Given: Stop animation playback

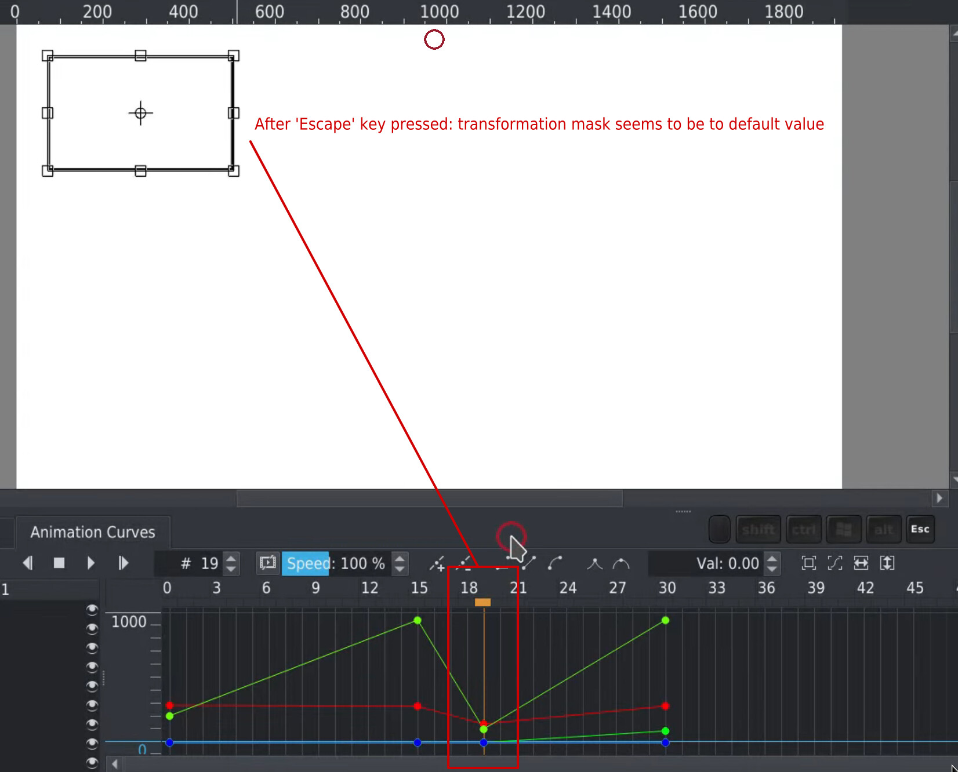Looking at the screenshot, I should click(x=59, y=563).
